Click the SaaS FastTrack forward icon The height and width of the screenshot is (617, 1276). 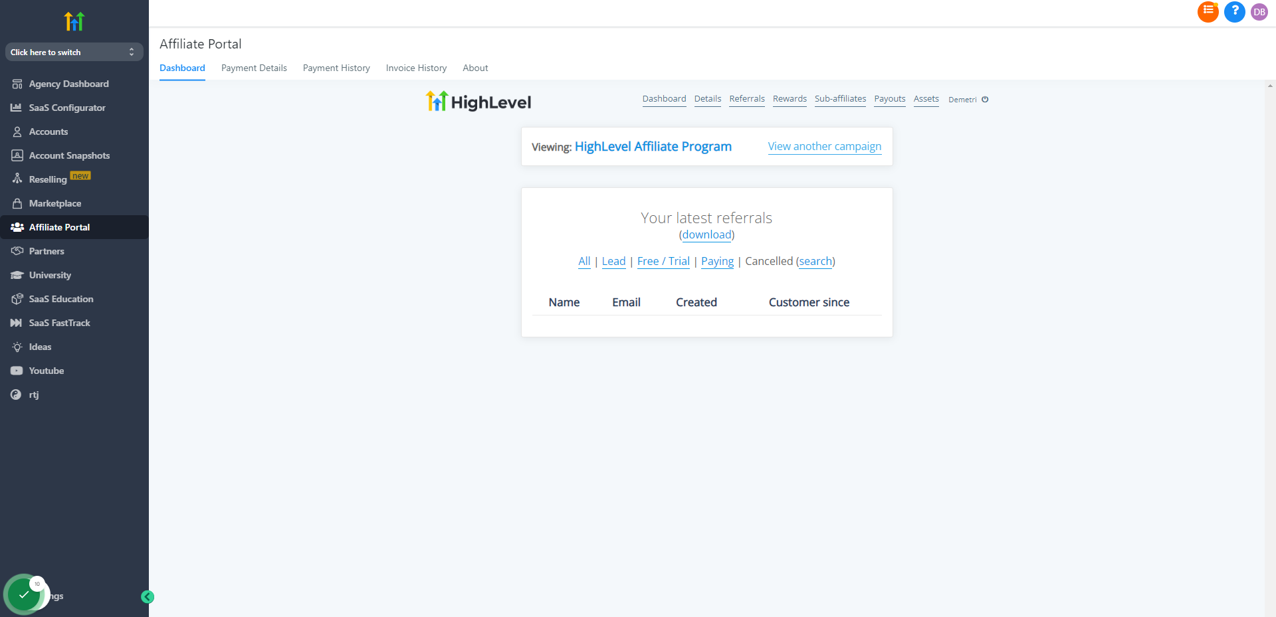coord(16,323)
